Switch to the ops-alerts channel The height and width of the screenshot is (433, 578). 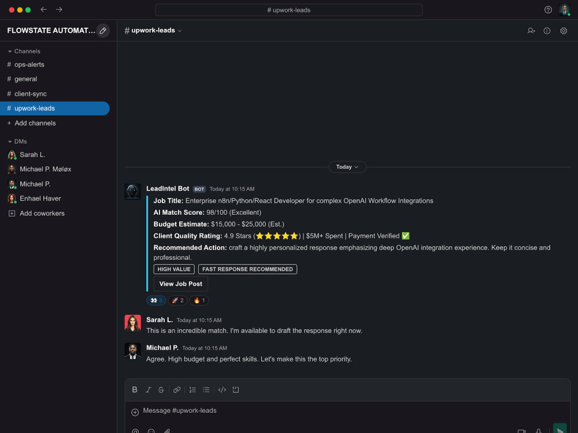click(x=55, y=65)
